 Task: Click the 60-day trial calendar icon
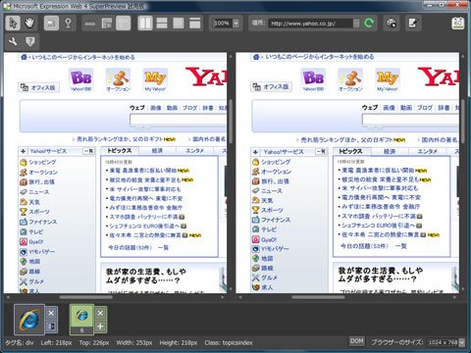point(458,24)
